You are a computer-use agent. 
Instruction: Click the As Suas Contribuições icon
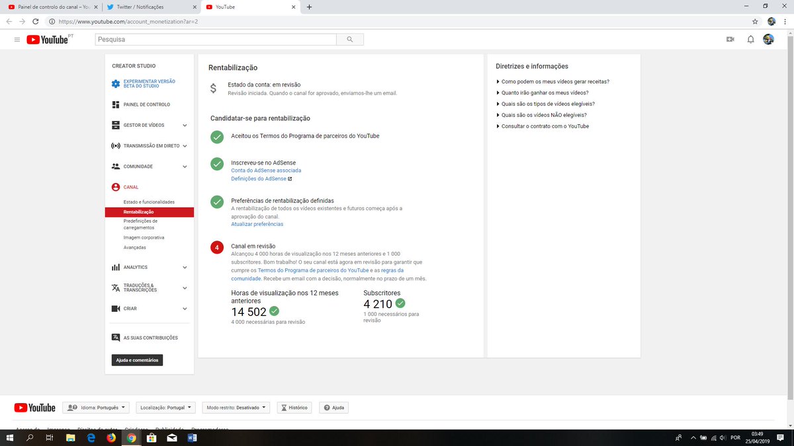pos(116,338)
